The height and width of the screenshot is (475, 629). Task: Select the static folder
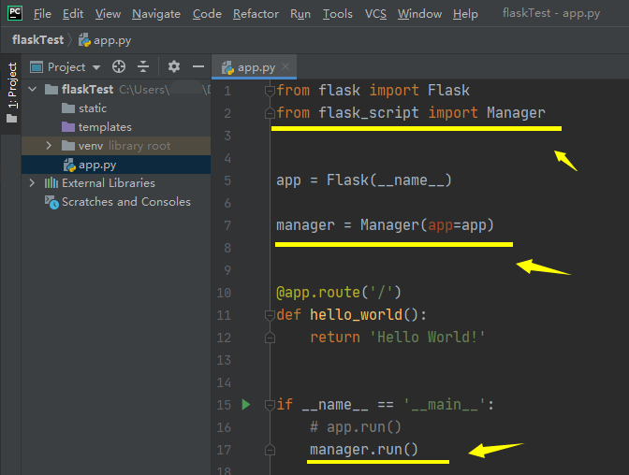(x=84, y=108)
